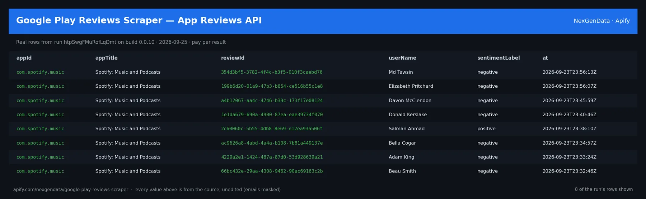Click timestamp 2026-09-23T23:45:59Z
The width and height of the screenshot is (646, 199).
click(x=570, y=101)
